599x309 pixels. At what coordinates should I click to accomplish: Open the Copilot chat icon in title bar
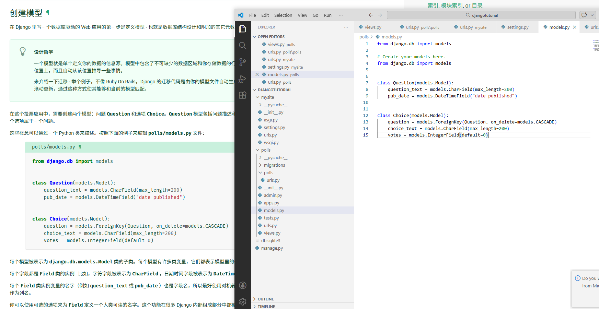[584, 15]
